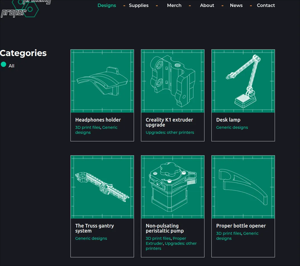Open the Creality K1 extruder wireframe image
300x266 pixels.
point(173,81)
